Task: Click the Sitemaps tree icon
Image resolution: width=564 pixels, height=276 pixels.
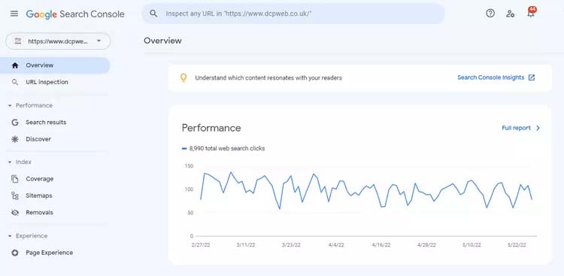Action: (x=15, y=196)
